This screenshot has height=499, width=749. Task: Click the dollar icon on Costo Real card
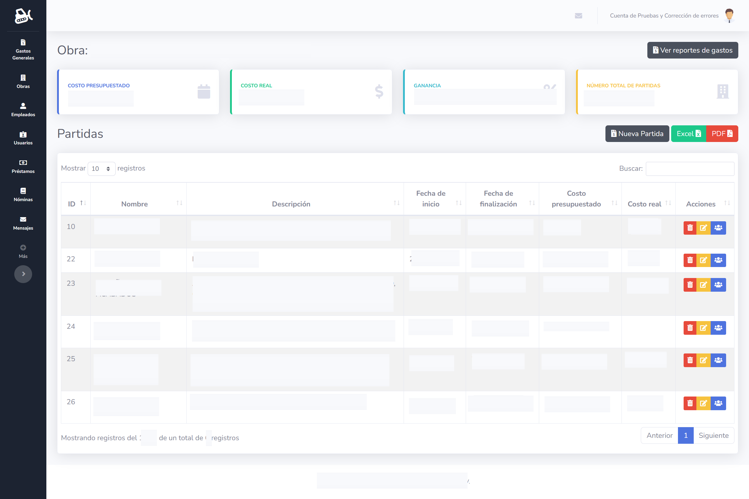coord(379,92)
